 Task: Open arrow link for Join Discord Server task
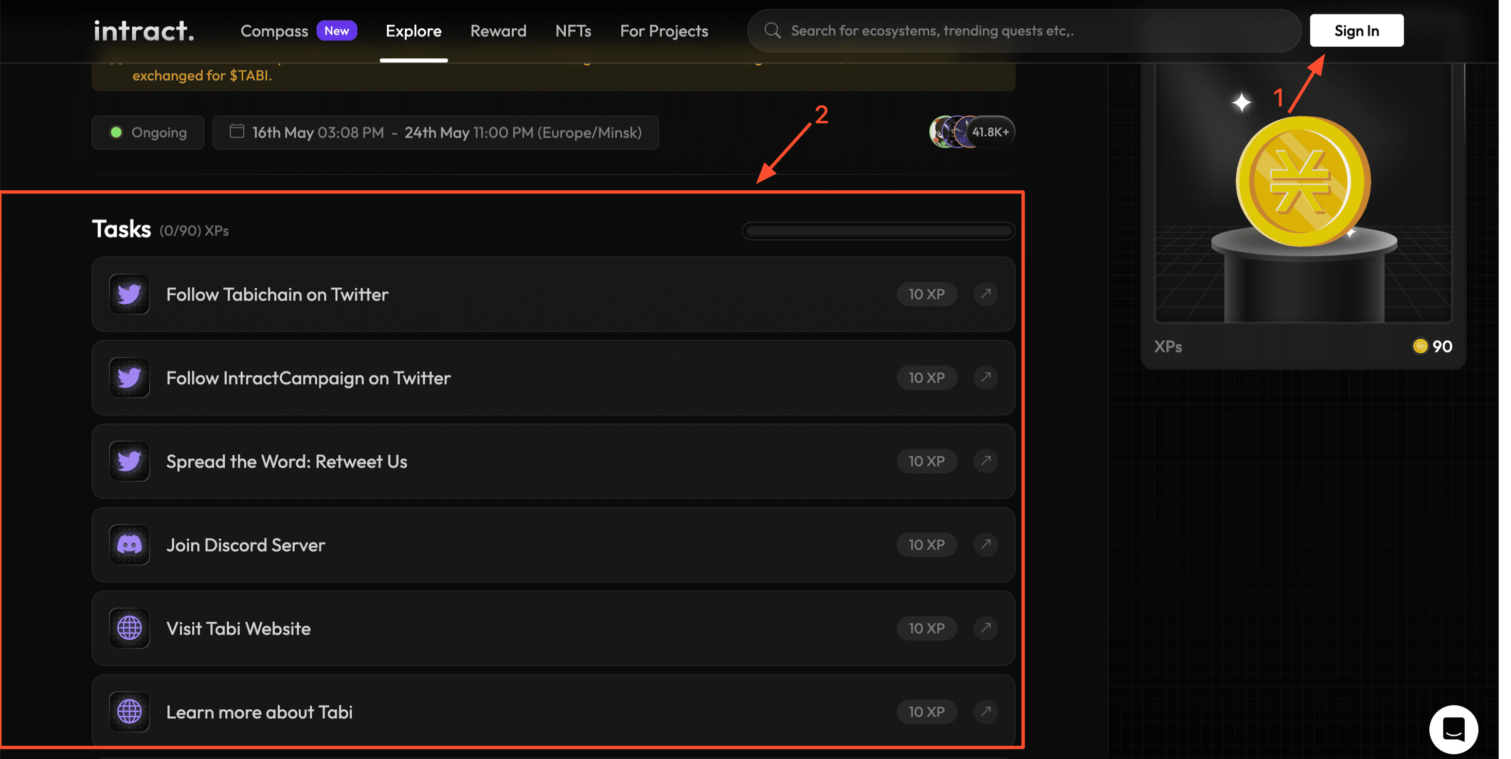(985, 545)
